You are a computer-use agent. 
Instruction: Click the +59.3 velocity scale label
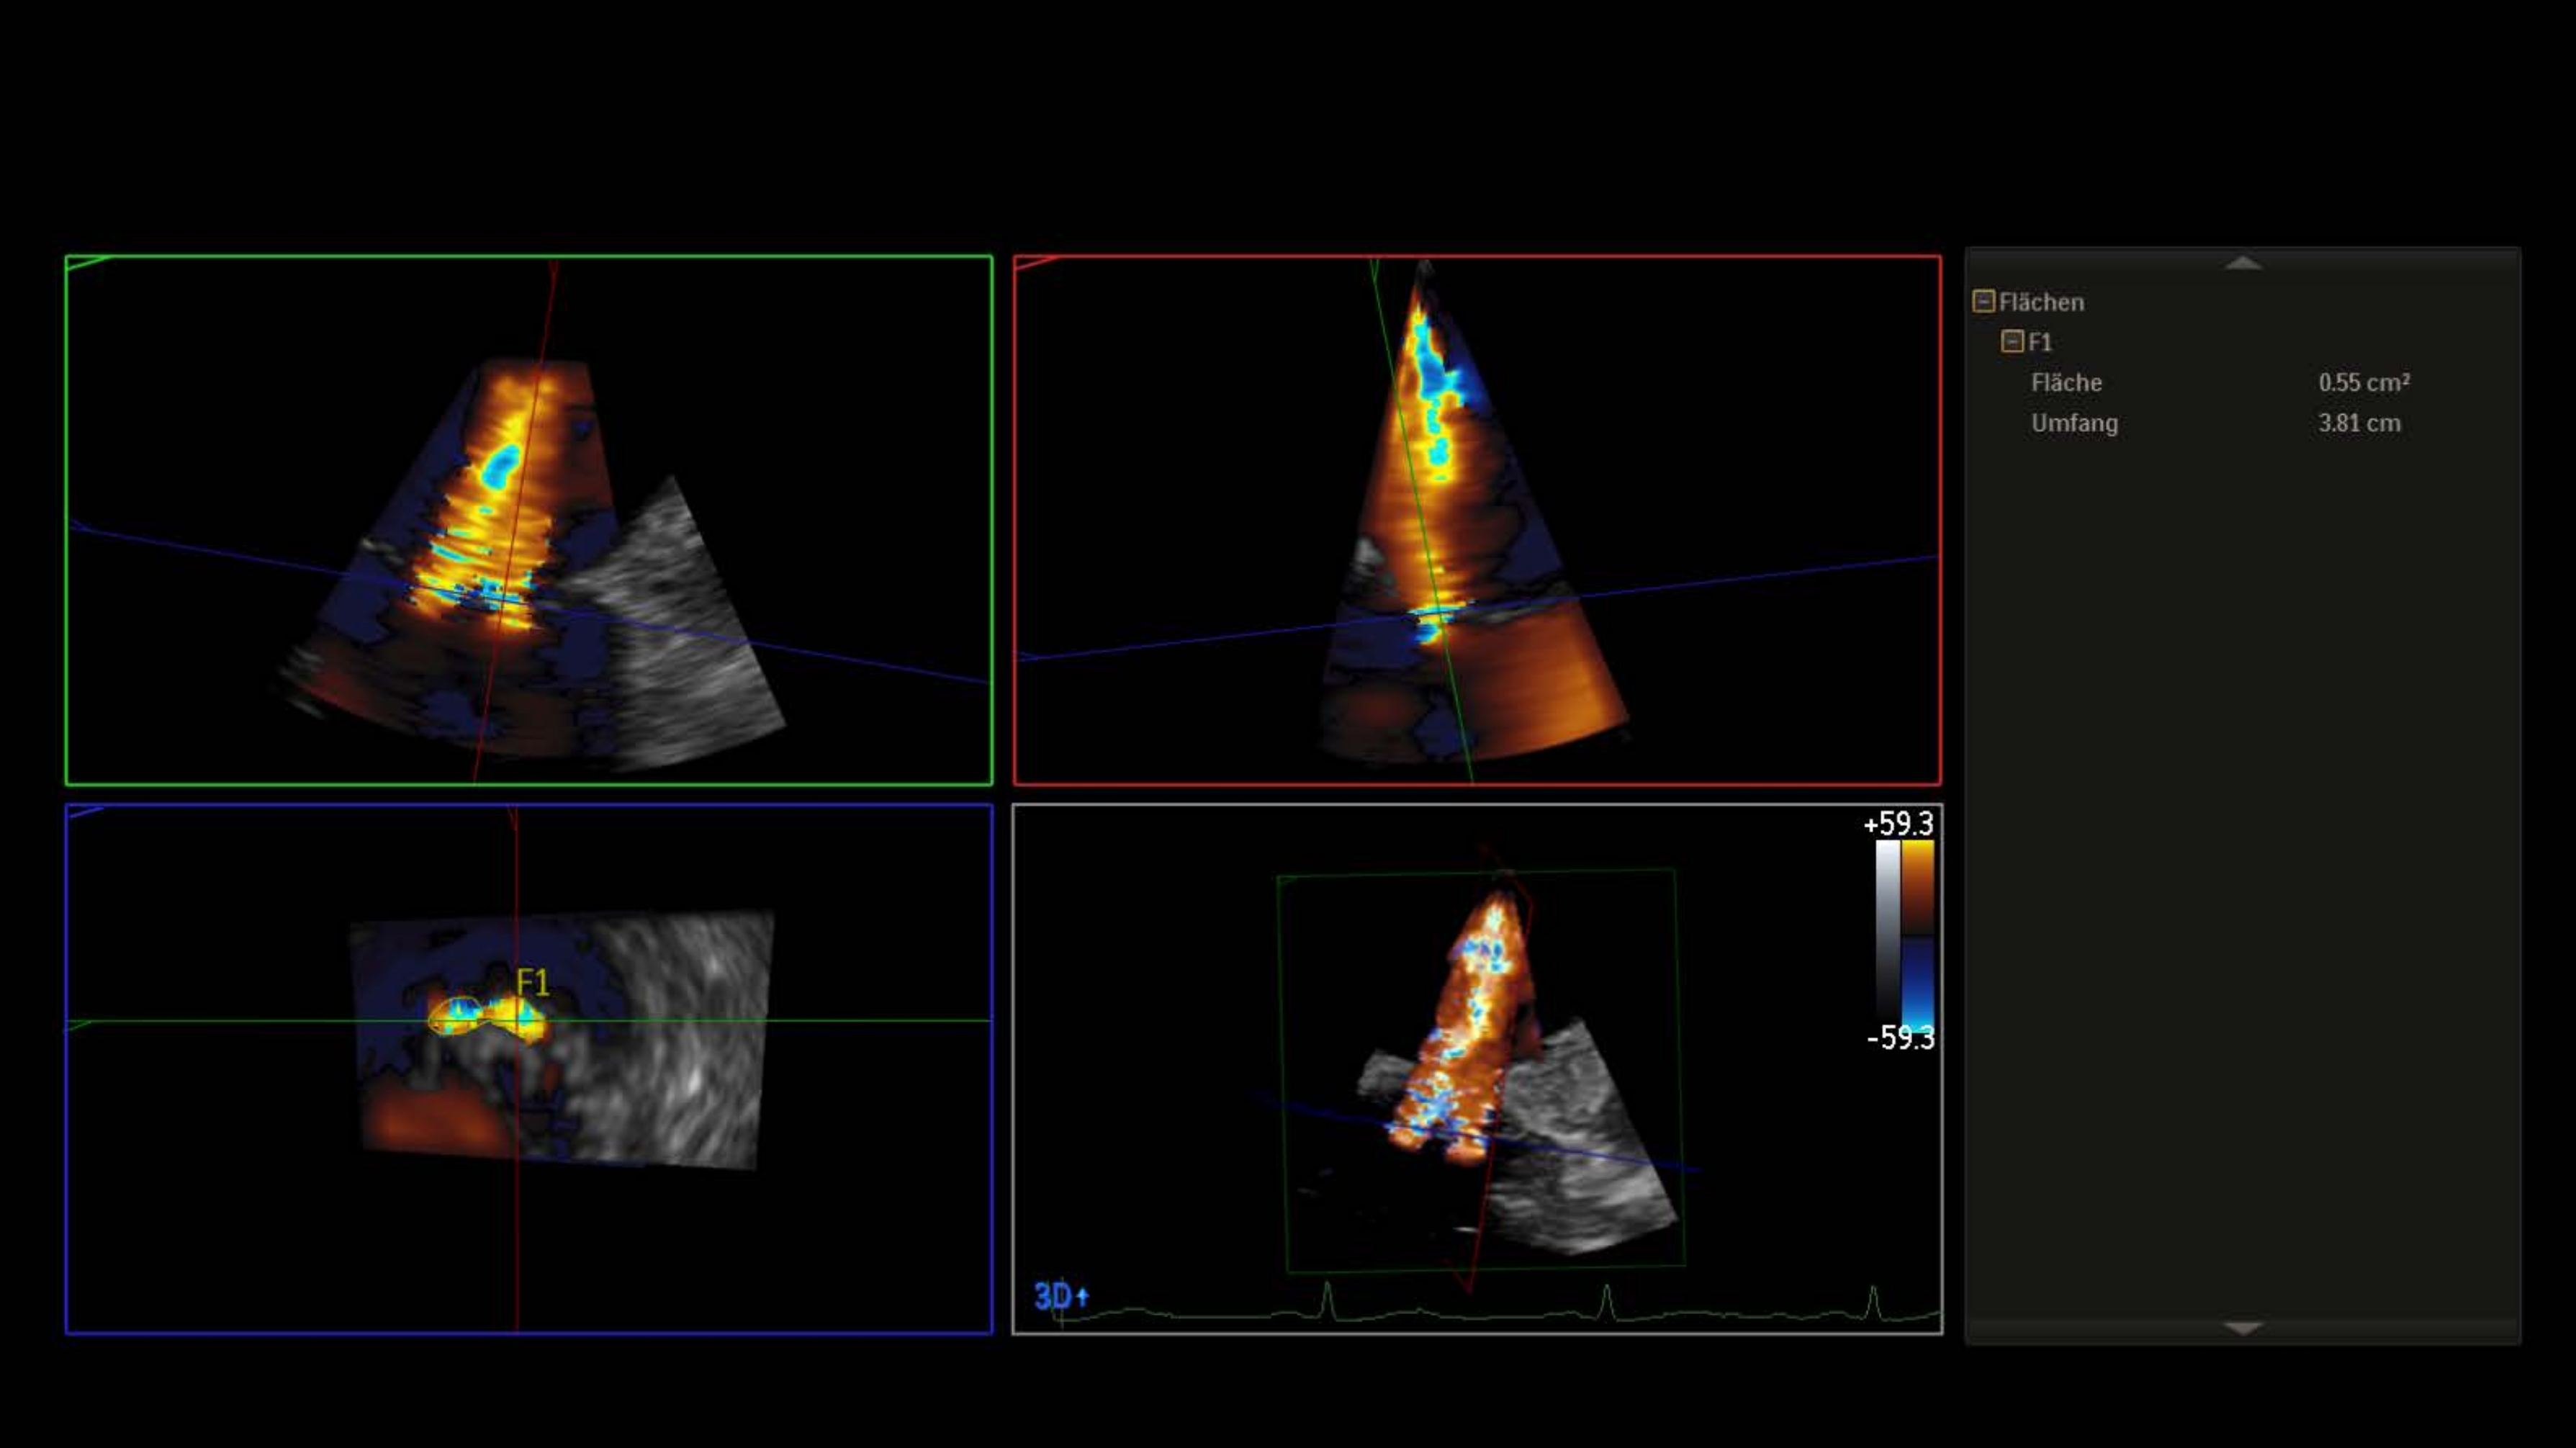[x=1898, y=824]
